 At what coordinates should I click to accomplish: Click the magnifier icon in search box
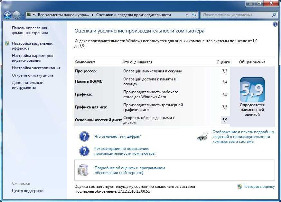pyautogui.click(x=274, y=15)
